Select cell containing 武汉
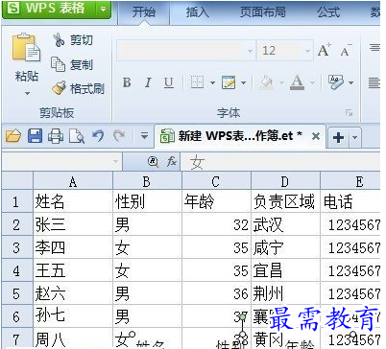The width and height of the screenshot is (386, 349). coord(285,224)
